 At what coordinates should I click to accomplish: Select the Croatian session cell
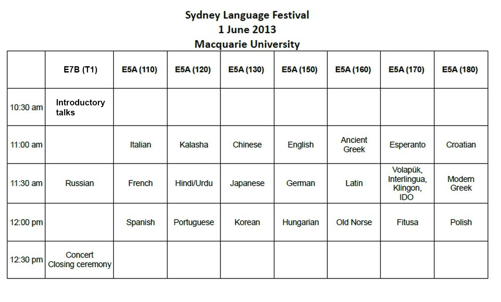[x=461, y=145]
